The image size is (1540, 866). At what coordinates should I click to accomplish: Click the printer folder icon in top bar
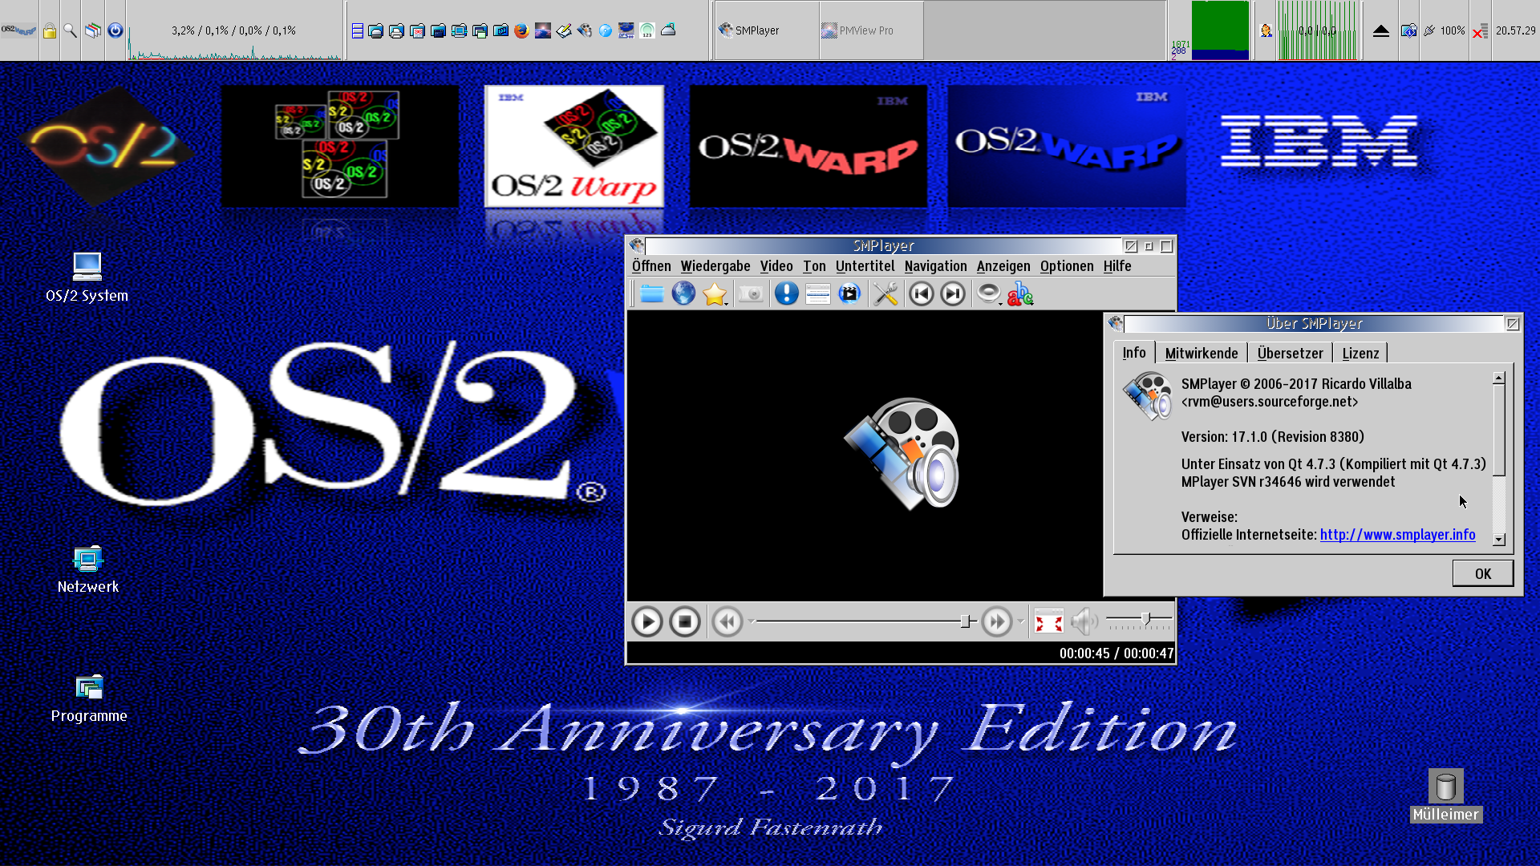396,30
